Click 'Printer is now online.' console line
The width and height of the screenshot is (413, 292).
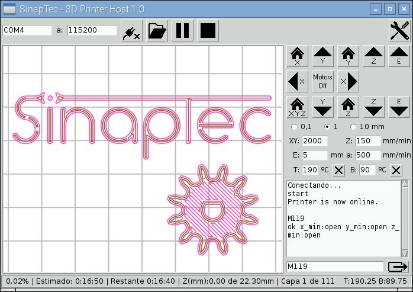(333, 202)
